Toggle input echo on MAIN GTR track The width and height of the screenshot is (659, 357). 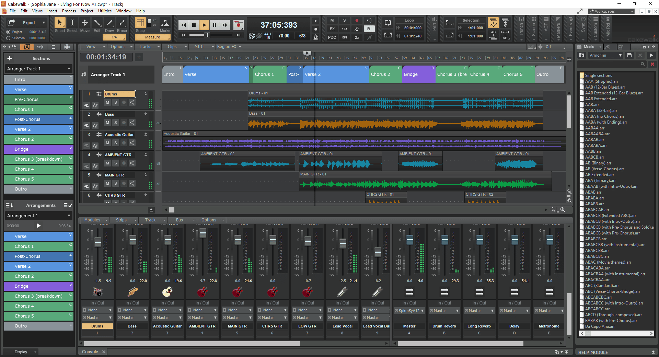tap(132, 183)
